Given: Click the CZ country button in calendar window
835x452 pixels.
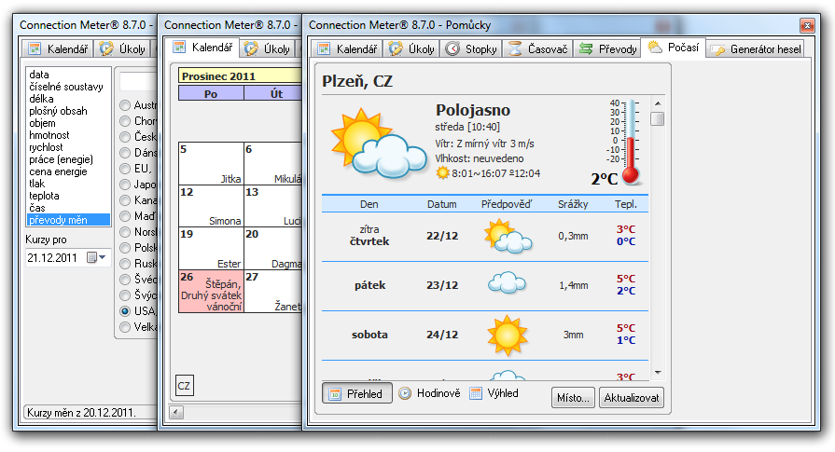Looking at the screenshot, I should [x=184, y=386].
